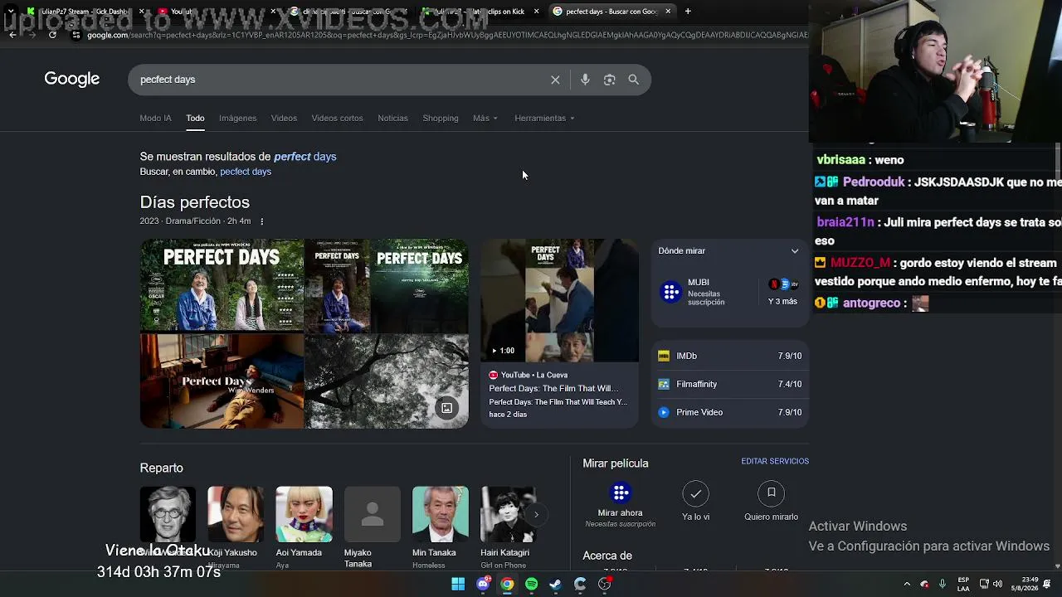
Task: Open Spotify from the taskbar
Action: [x=532, y=585]
